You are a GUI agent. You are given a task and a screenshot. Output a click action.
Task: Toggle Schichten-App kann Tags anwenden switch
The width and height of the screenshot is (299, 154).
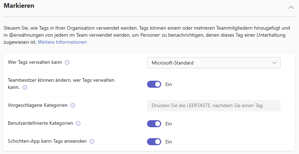(154, 142)
